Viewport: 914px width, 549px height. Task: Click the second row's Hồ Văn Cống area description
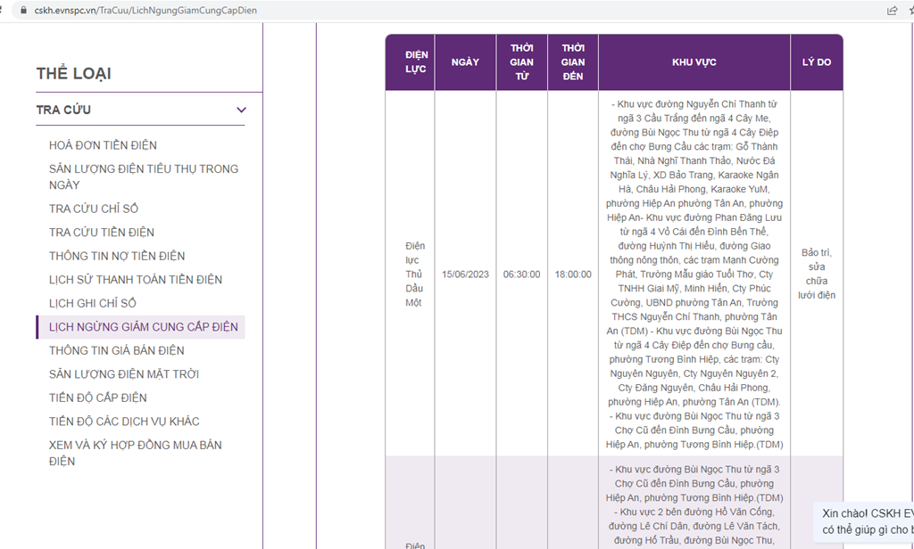tap(694, 504)
